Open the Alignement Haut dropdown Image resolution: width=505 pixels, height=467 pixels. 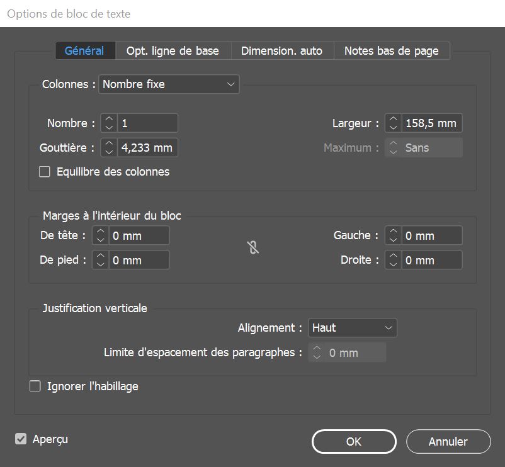coord(352,328)
